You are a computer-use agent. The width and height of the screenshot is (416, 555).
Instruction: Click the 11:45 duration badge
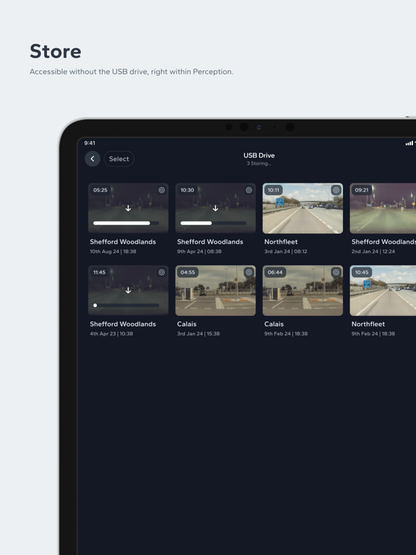pos(100,272)
